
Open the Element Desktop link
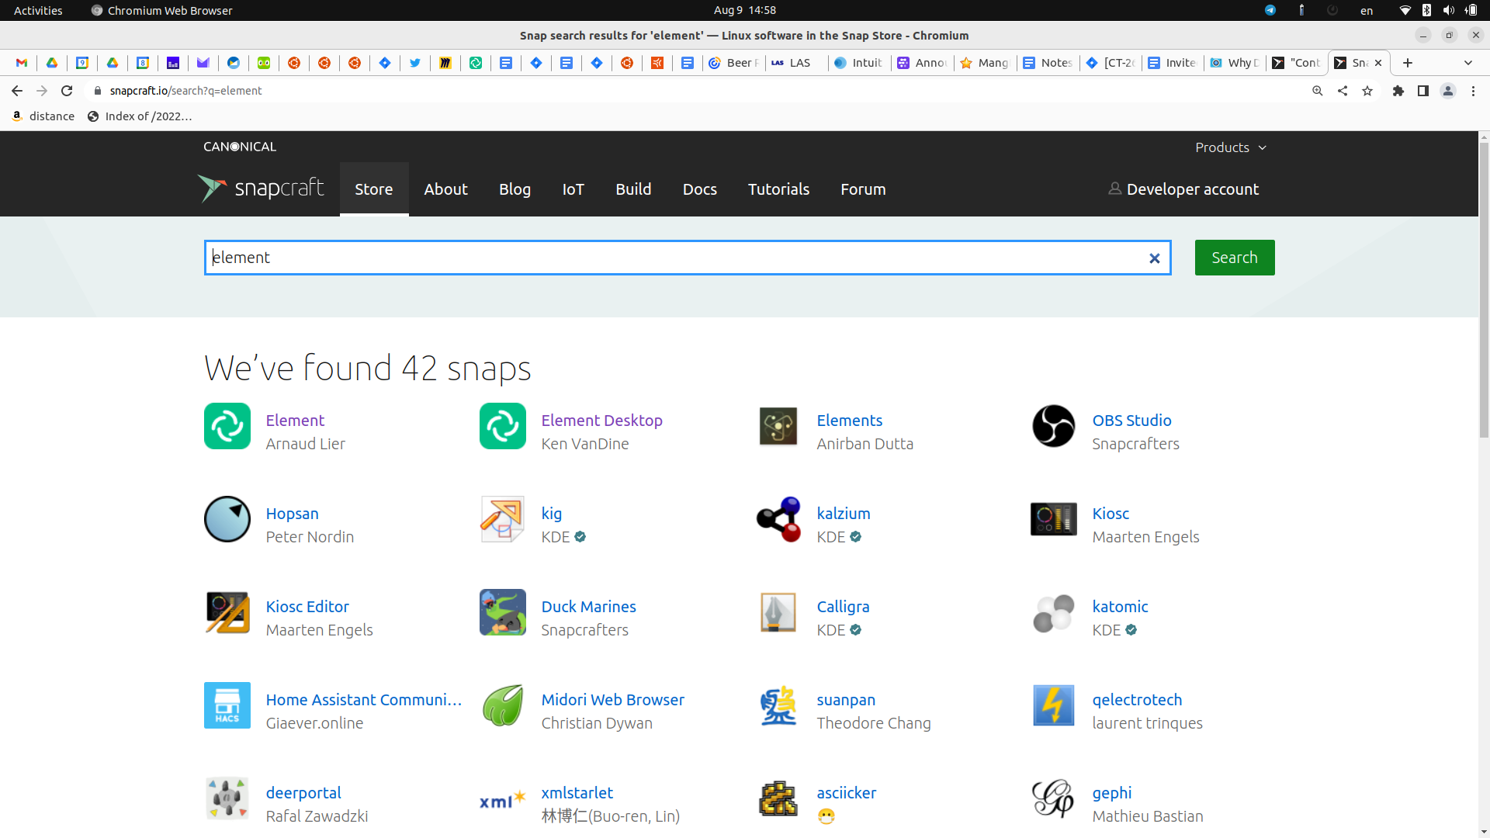[601, 420]
